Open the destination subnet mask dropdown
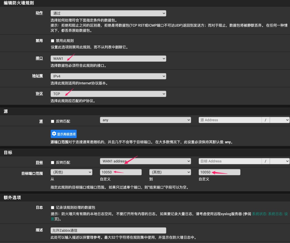The height and width of the screenshot is (243, 290). point(280,161)
